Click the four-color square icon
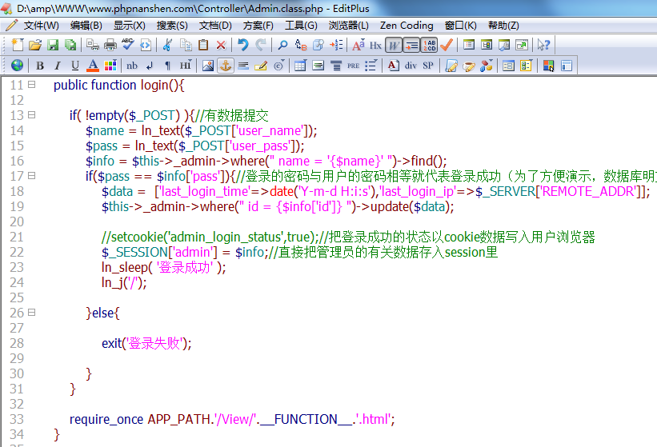Viewport: 657px width, 447px height. pos(548,66)
